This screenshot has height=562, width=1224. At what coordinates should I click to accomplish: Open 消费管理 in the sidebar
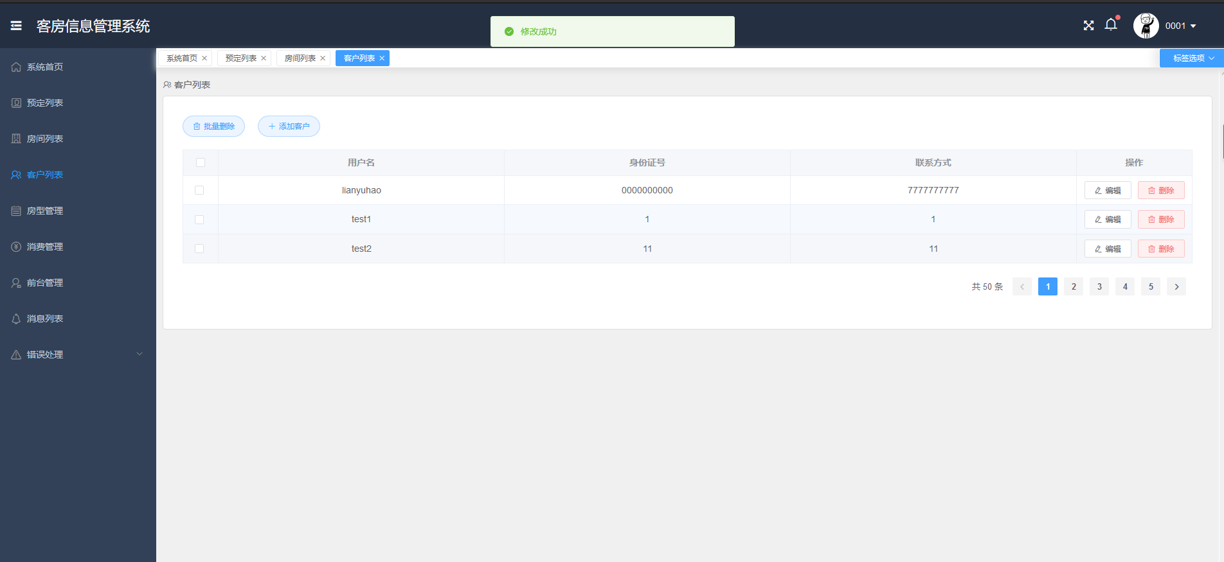(78, 247)
